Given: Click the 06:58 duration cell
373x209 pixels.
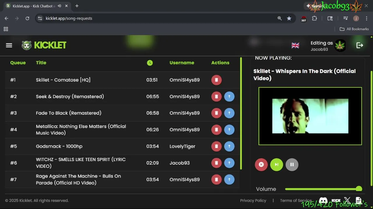Looking at the screenshot, I should [153, 113].
